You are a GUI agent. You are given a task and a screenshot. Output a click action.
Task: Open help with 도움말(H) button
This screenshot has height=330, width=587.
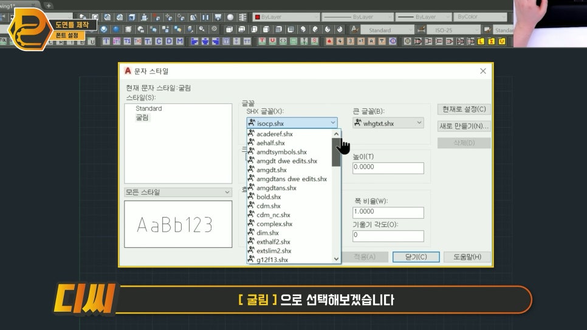pyautogui.click(x=467, y=256)
